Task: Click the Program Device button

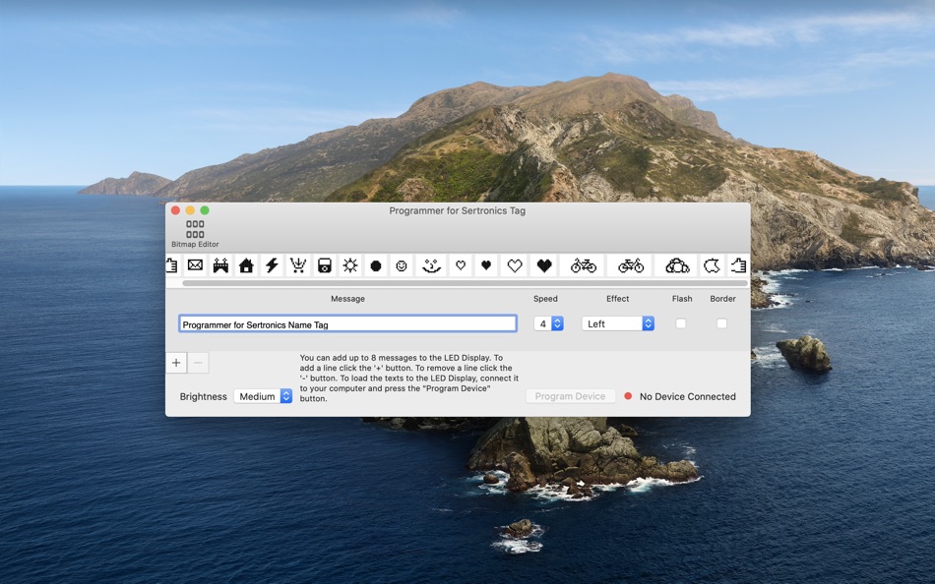Action: click(570, 396)
